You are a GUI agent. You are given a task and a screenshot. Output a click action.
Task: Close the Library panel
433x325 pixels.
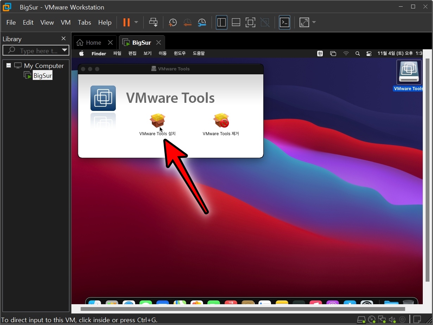click(64, 38)
